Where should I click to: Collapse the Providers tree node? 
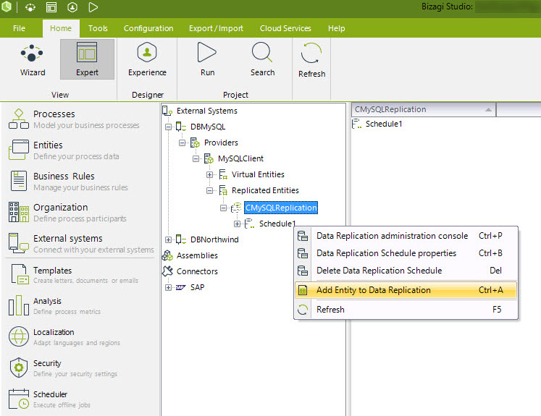click(x=182, y=143)
